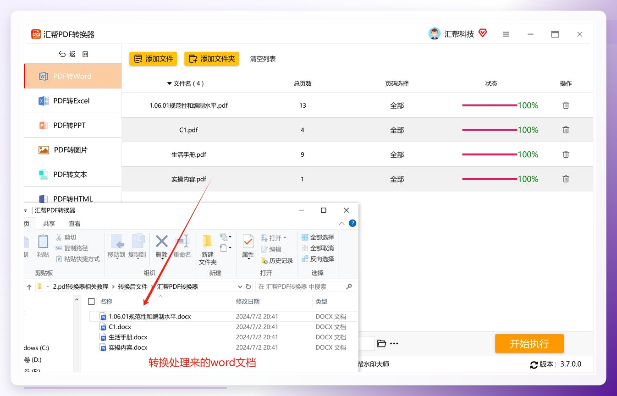617x396 pixels.
Task: Click the trash icon in 实操内容.pdf row
Action: click(x=566, y=179)
